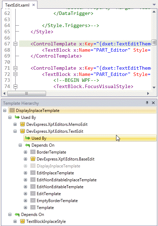
Task: Expand the EditNonEditableInplaceTemplate node
Action: (25, 180)
